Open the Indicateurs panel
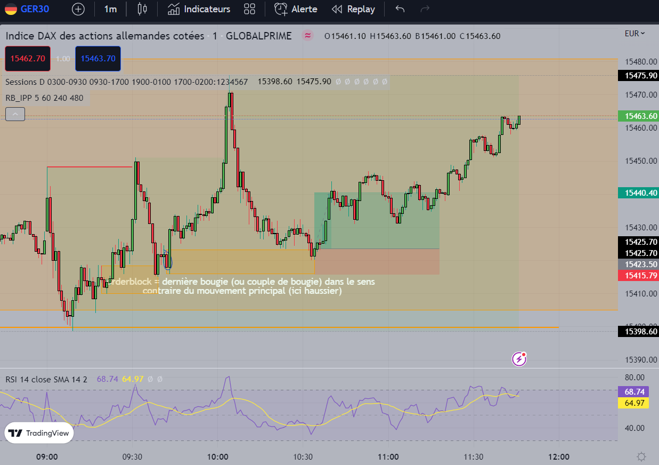The image size is (659, 465). coord(199,9)
